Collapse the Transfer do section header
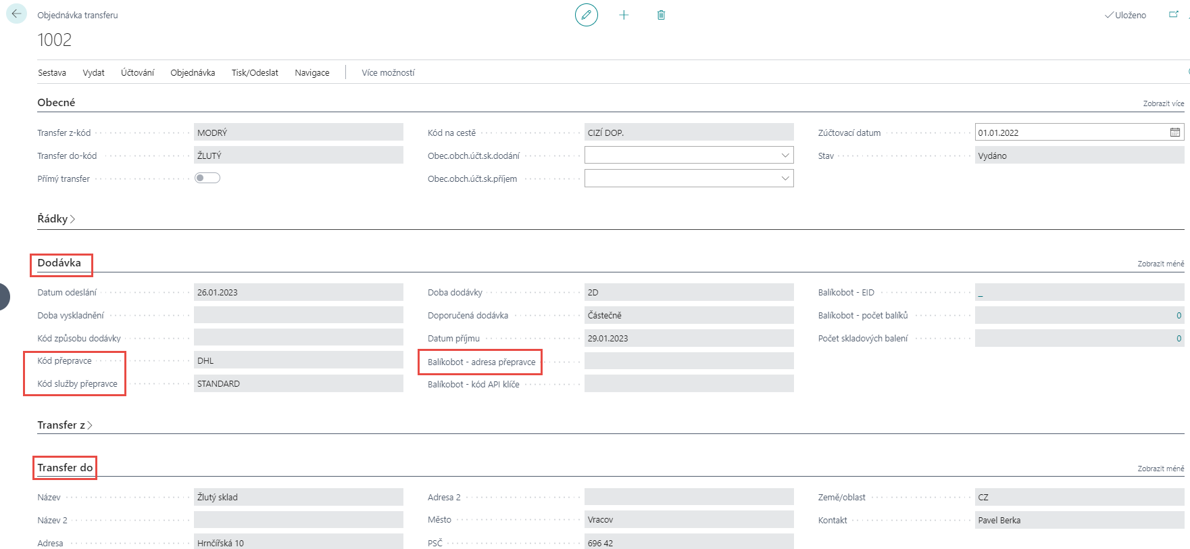Image resolution: width=1190 pixels, height=549 pixels. click(x=65, y=468)
